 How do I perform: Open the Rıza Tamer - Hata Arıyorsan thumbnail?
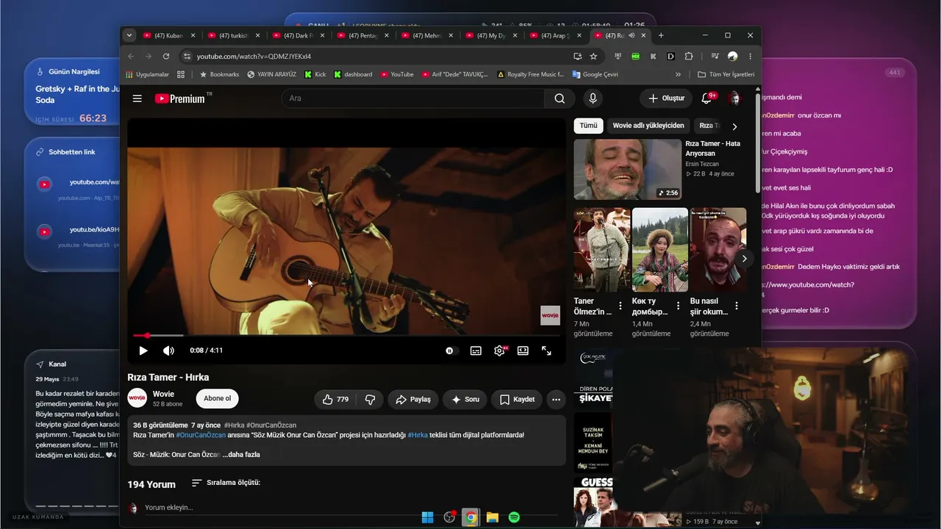[x=627, y=169]
